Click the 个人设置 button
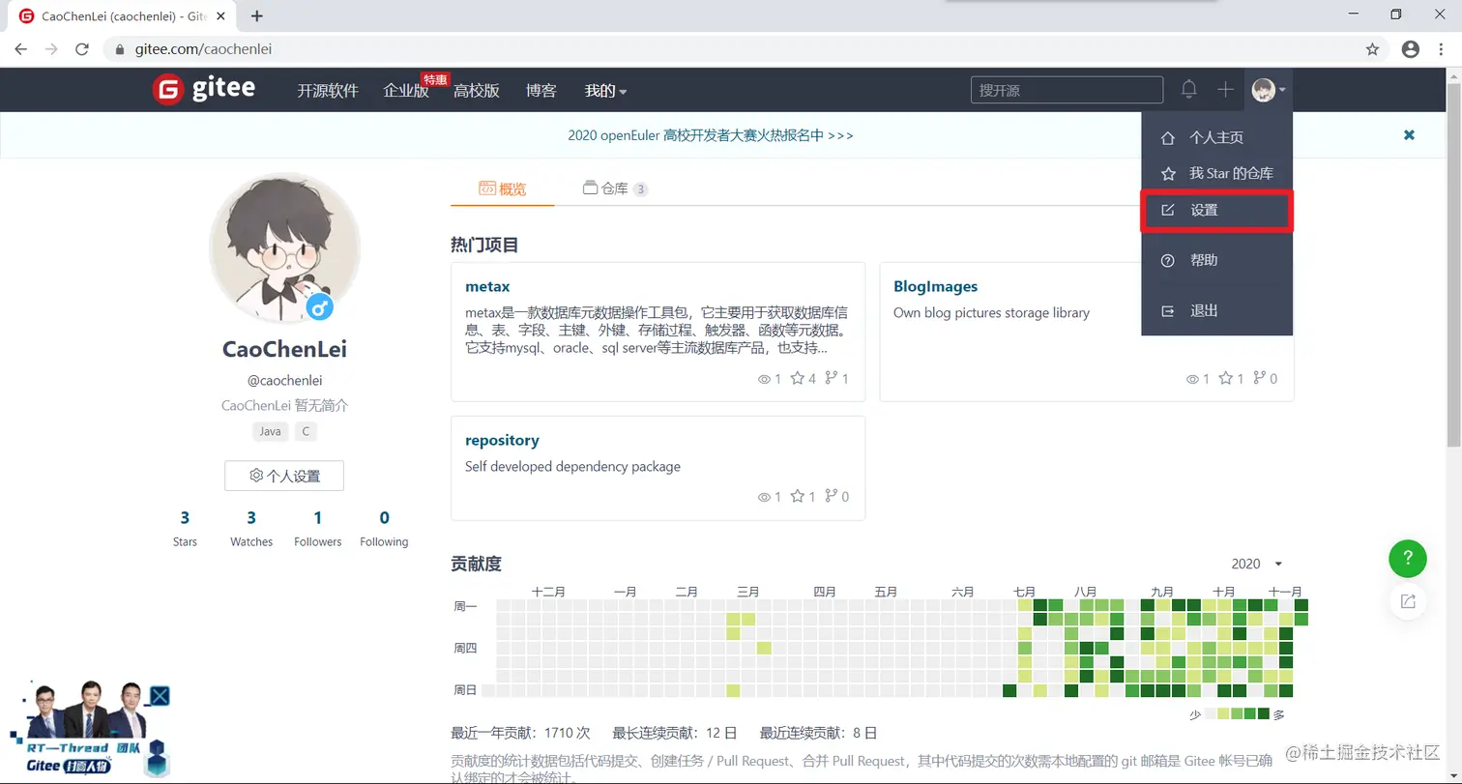 (x=284, y=476)
